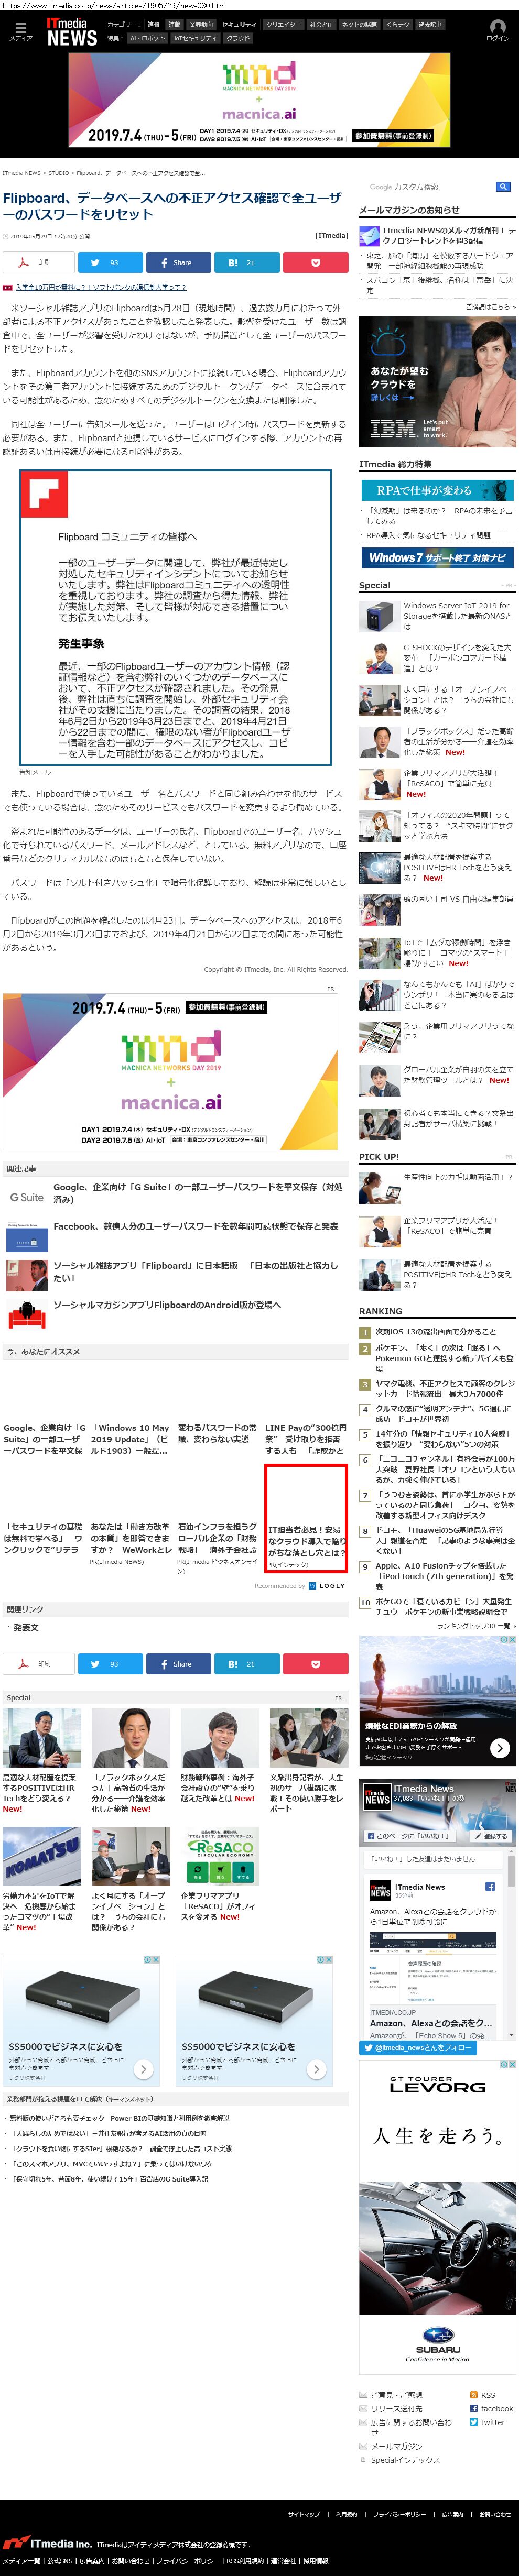Open the クラウド 特集 tab
Image resolution: width=519 pixels, height=2576 pixels.
tap(238, 38)
